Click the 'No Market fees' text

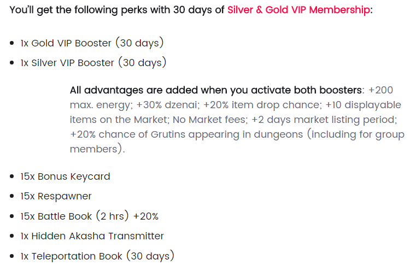209,120
